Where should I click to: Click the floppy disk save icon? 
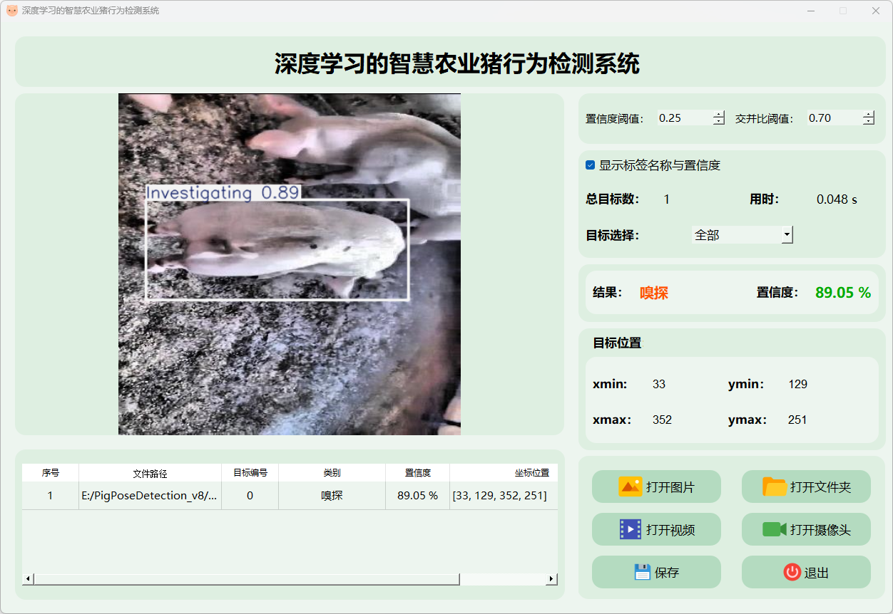pos(642,573)
